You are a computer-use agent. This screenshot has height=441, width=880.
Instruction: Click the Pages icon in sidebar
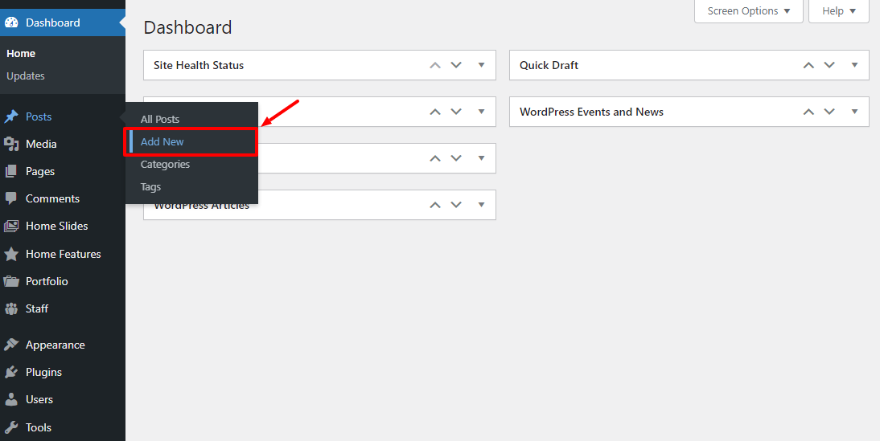click(x=11, y=172)
